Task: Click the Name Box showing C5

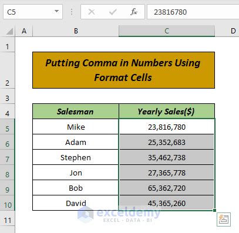Action: (33, 12)
